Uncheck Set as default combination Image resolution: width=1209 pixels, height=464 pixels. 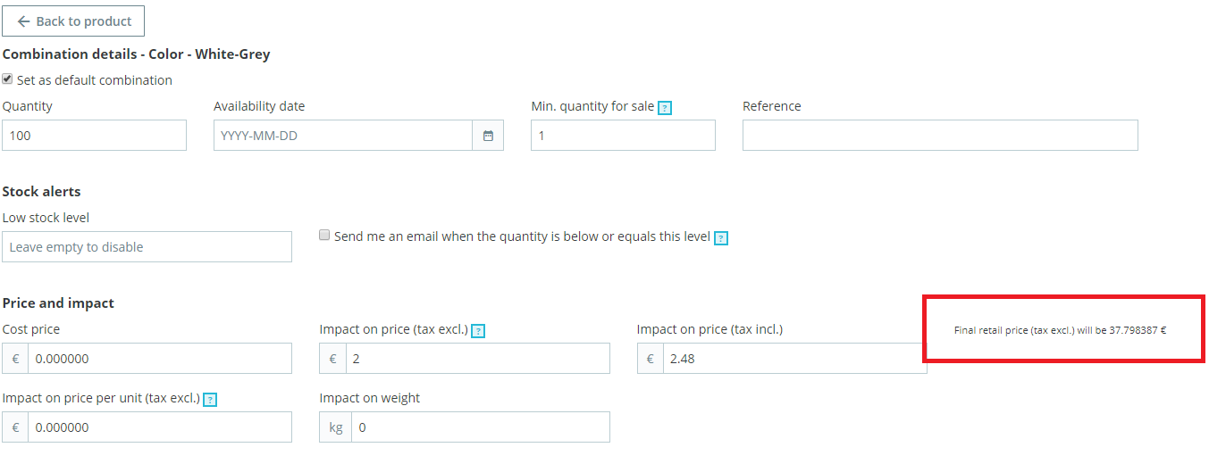[x=8, y=79]
